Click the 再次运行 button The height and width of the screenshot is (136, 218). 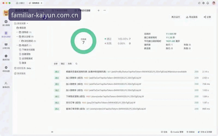pos(175,17)
